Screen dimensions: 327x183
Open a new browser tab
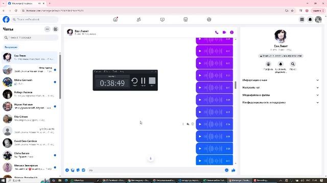point(50,4)
